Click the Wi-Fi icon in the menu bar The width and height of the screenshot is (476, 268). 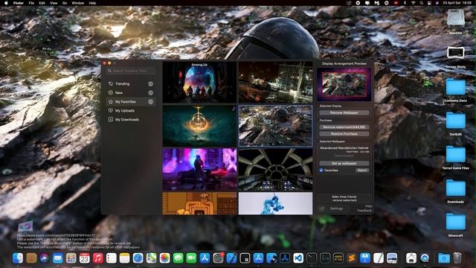pos(414,3)
